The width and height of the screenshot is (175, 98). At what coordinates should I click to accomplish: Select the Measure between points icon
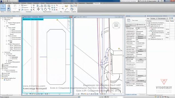[x=66, y=9]
